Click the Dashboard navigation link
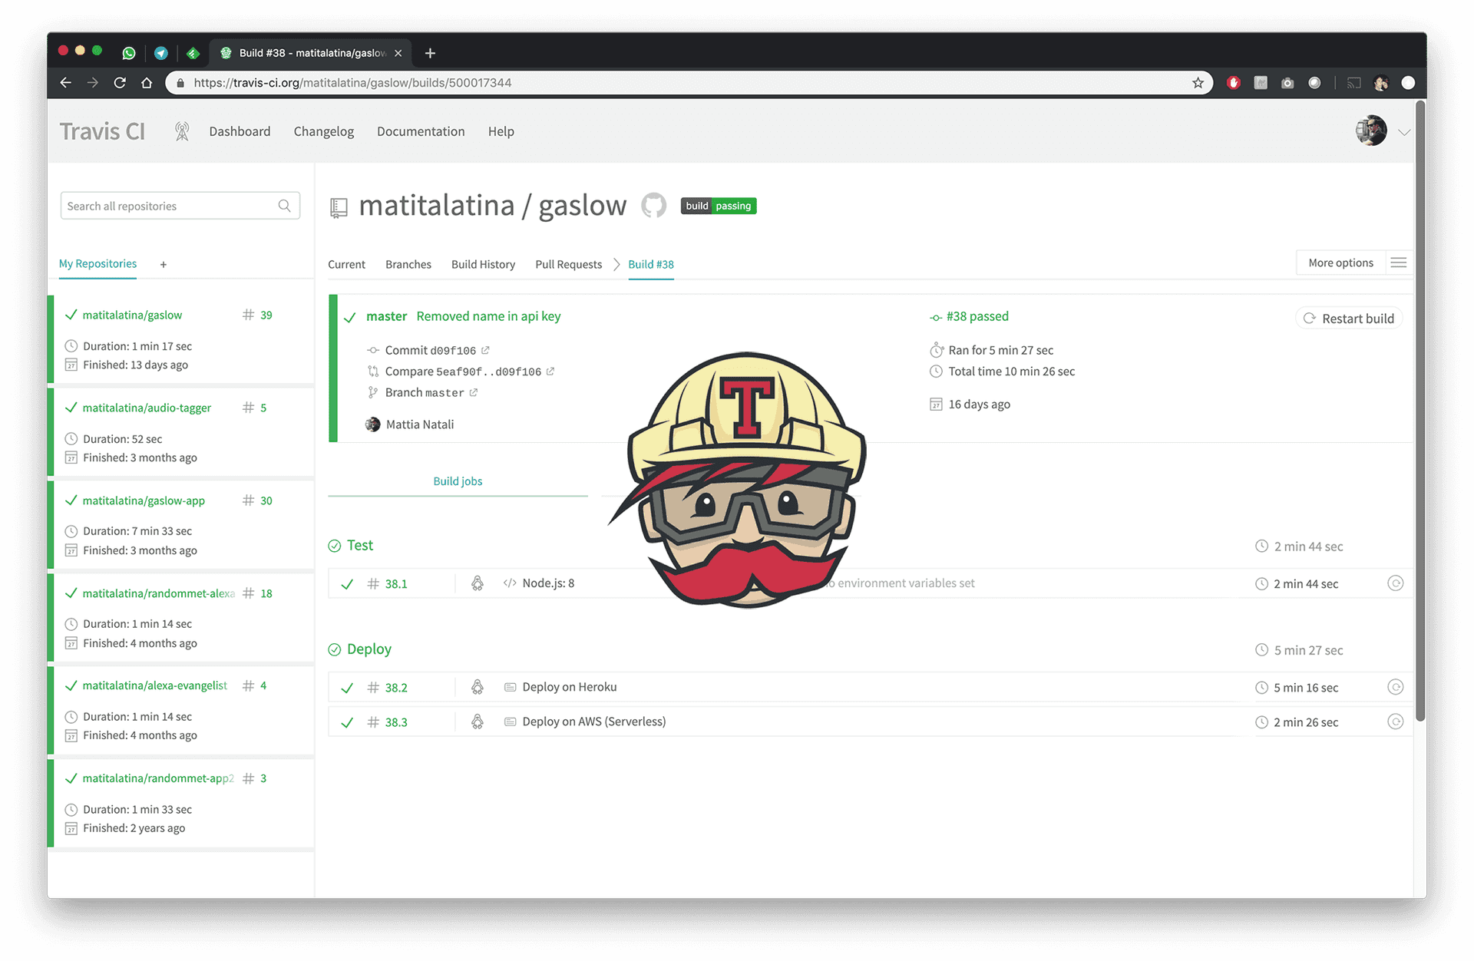 pos(239,131)
